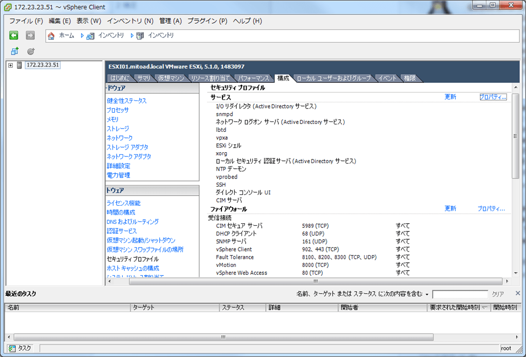Click the タスク button in status bar

click(20, 348)
